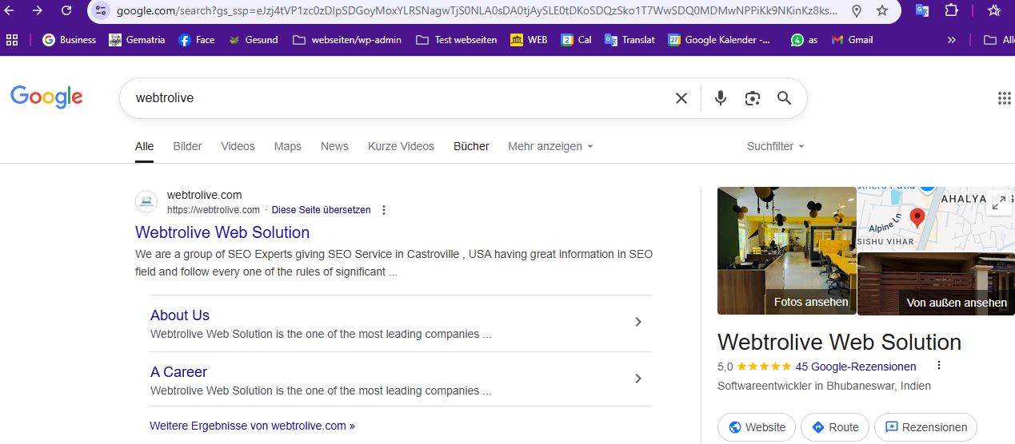Image resolution: width=1015 pixels, height=444 pixels.
Task: Click the https://webtrolive.com URL text
Action: (x=214, y=210)
